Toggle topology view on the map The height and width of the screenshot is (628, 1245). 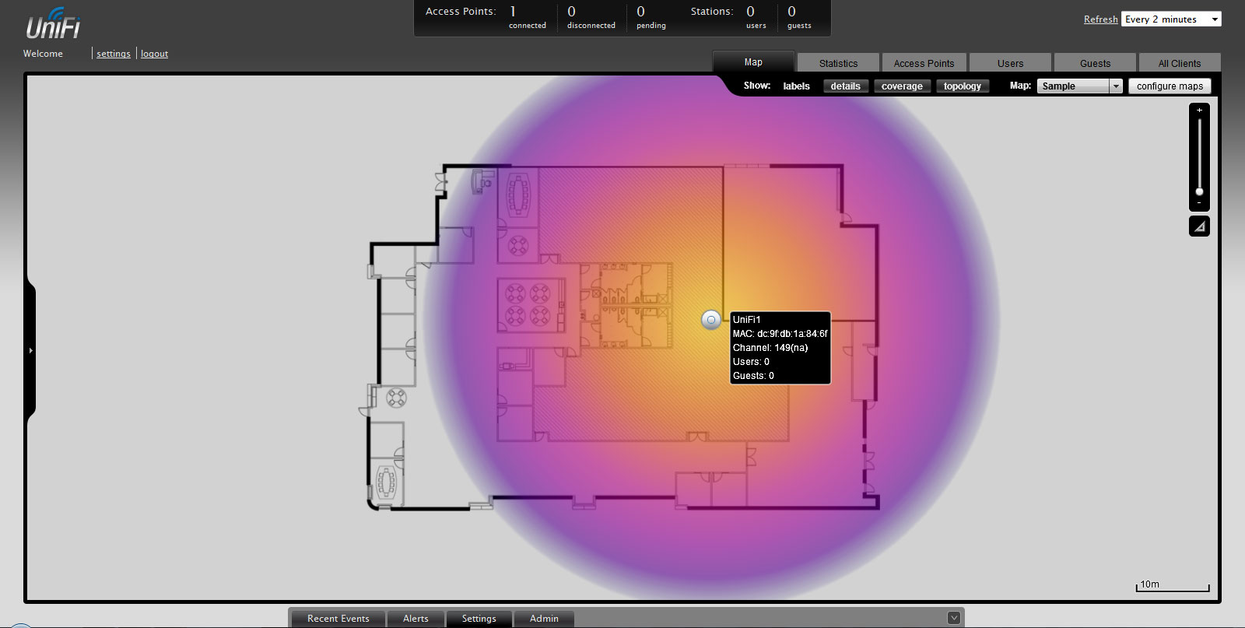click(962, 86)
